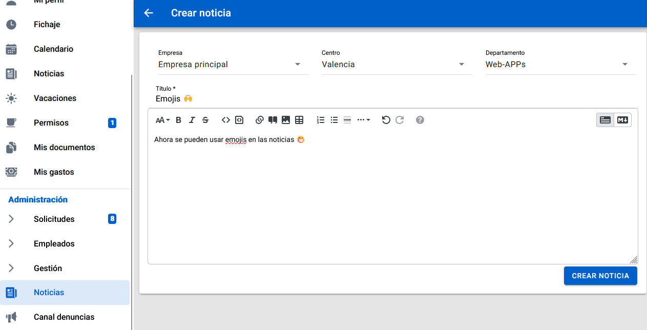Open Vacaciones from the sidebar
This screenshot has width=647, height=330.
pos(55,98)
